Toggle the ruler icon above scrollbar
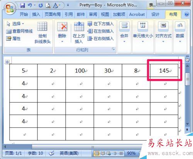The width and height of the screenshot is (193, 159). (x=187, y=60)
